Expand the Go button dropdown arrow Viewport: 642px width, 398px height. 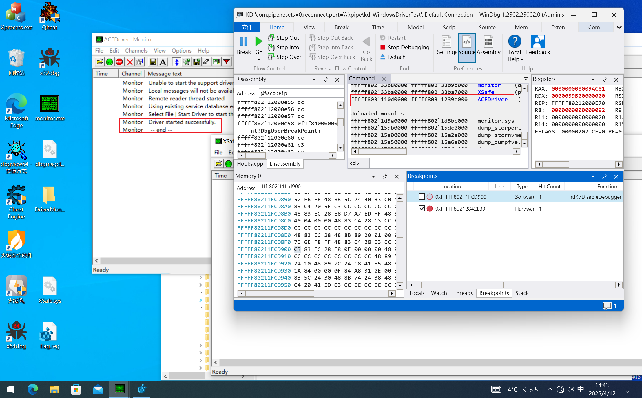pos(259,60)
